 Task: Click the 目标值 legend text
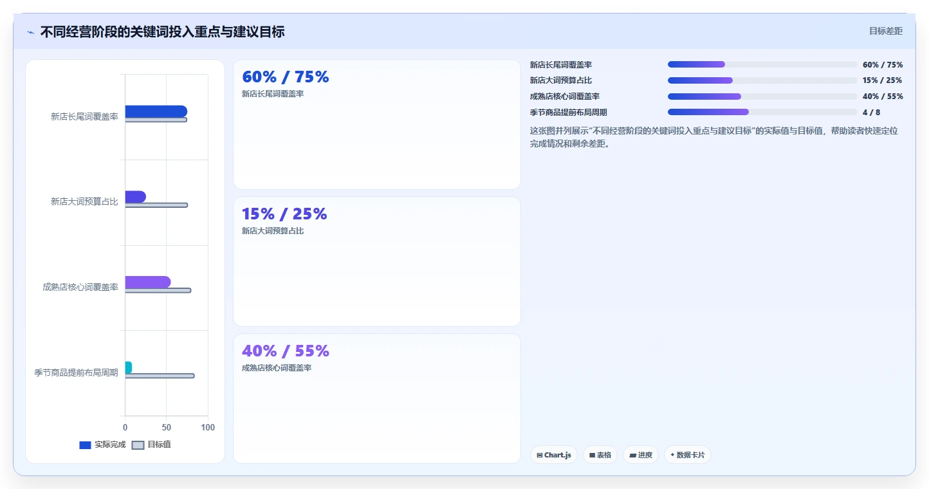pyautogui.click(x=159, y=445)
